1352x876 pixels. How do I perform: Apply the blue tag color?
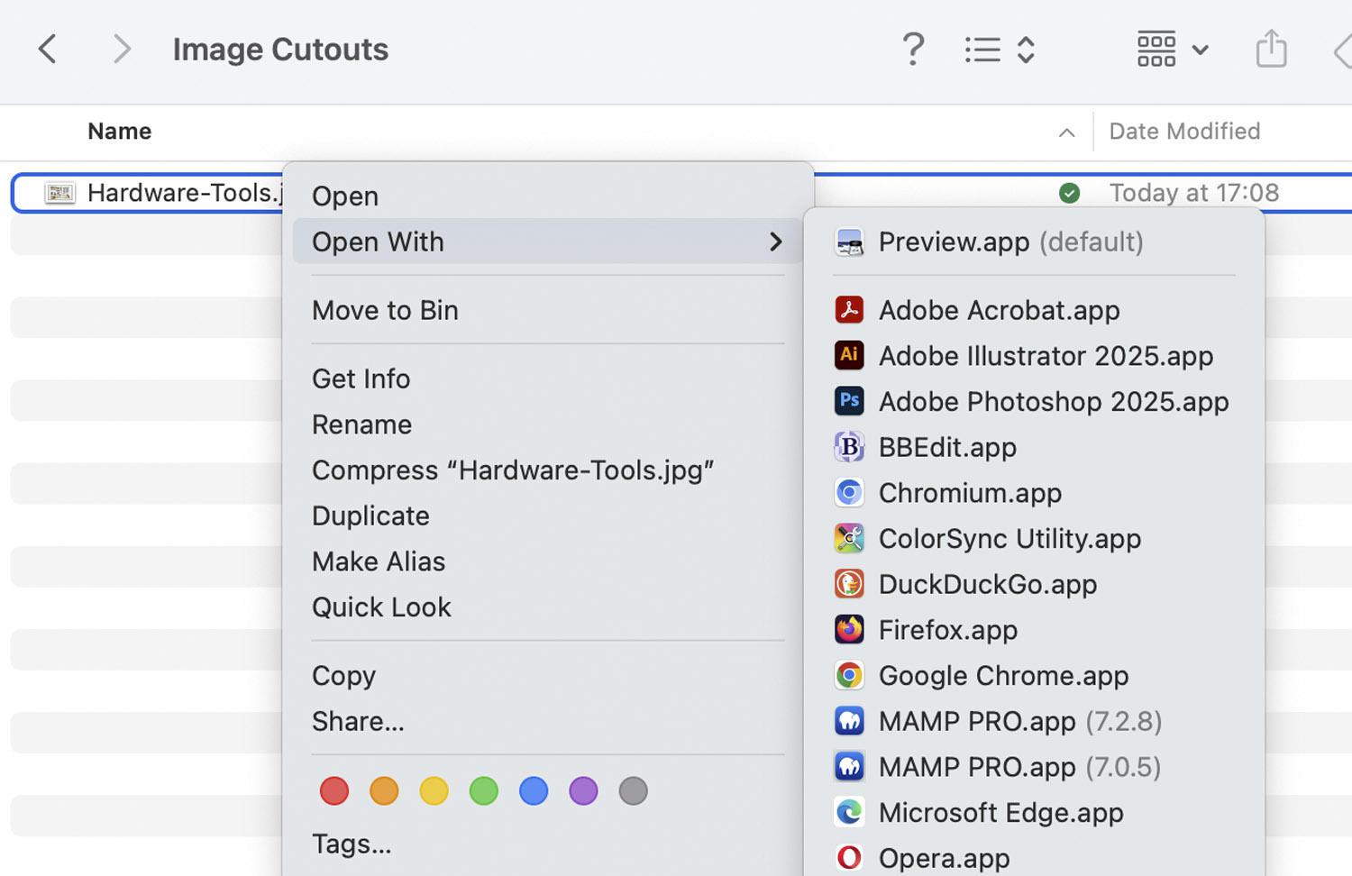[x=534, y=791]
